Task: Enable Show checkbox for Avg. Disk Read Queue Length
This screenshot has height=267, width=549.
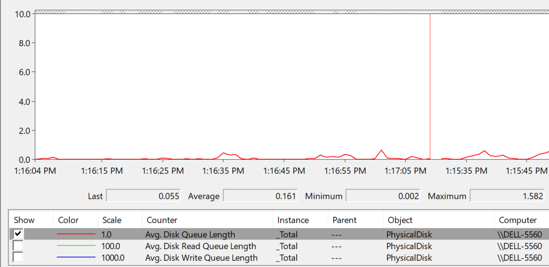Action: [x=18, y=246]
